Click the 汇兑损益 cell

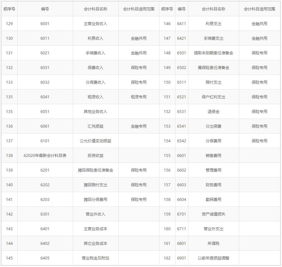(96, 126)
